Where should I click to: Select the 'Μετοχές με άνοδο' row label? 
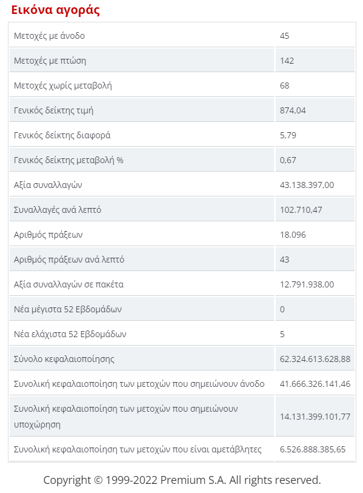[49, 36]
